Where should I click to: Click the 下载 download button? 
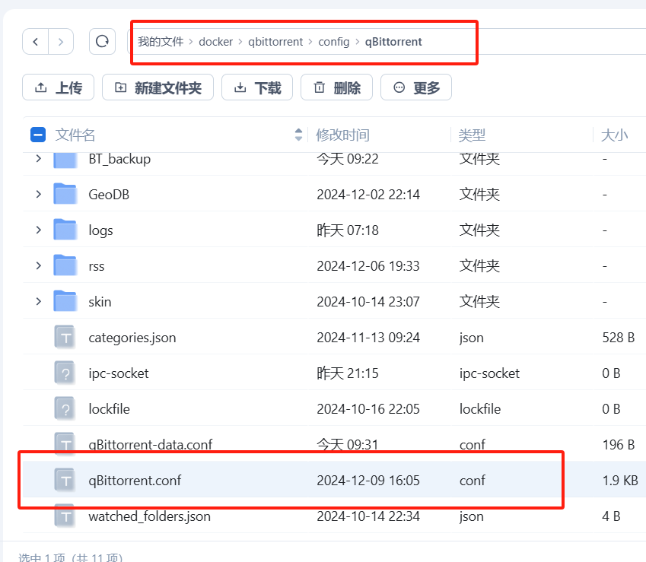pos(257,87)
